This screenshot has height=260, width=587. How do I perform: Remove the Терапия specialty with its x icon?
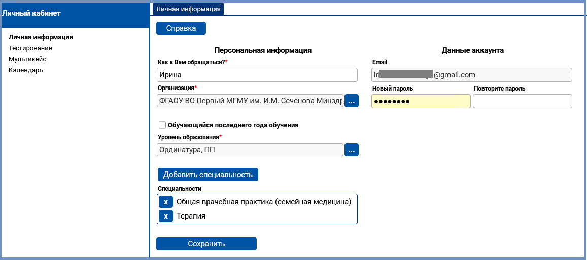[166, 216]
